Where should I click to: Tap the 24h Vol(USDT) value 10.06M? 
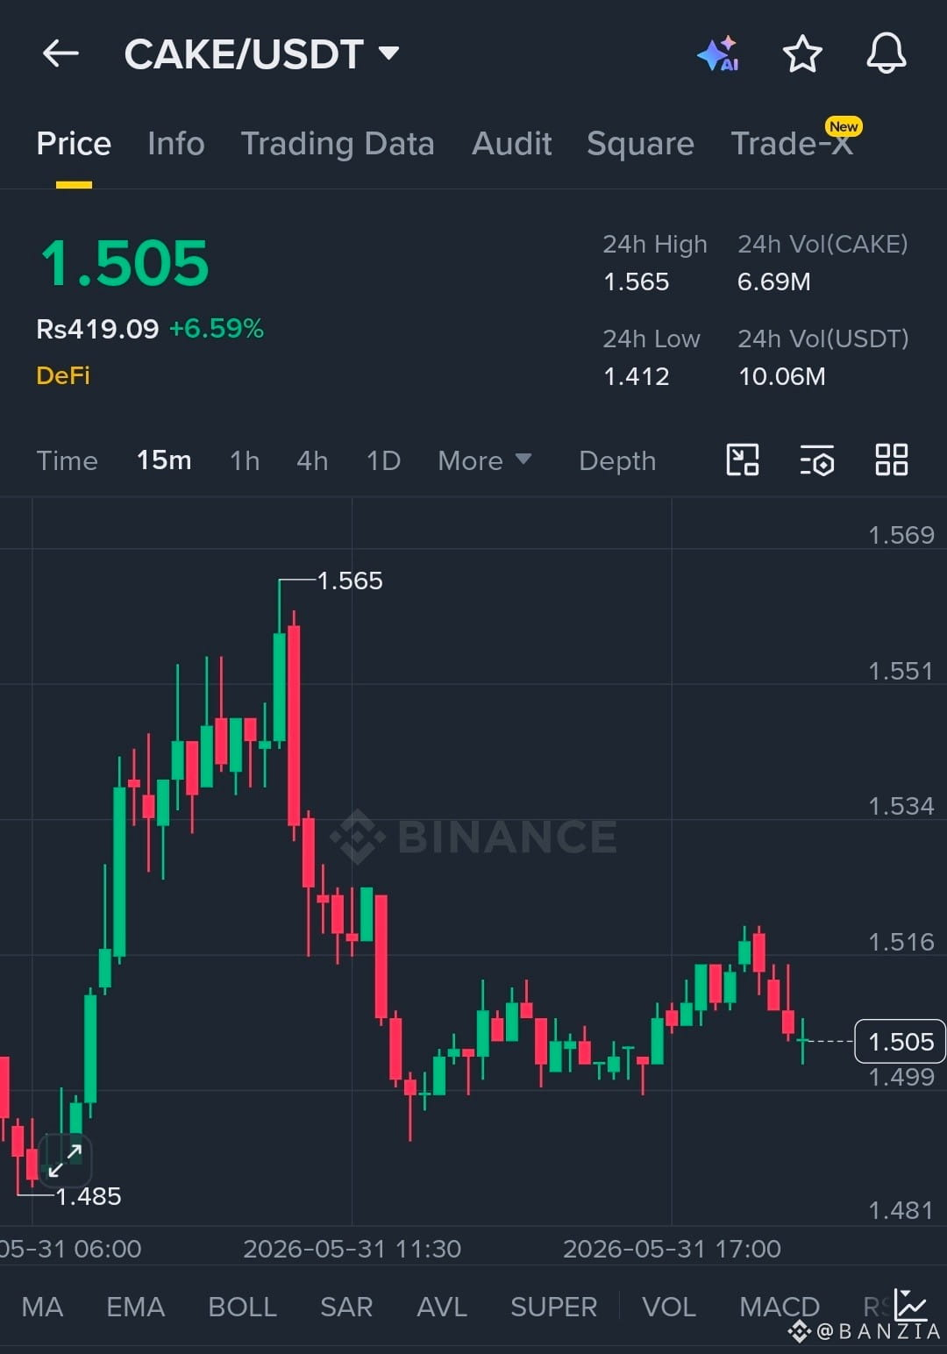pyautogui.click(x=782, y=376)
